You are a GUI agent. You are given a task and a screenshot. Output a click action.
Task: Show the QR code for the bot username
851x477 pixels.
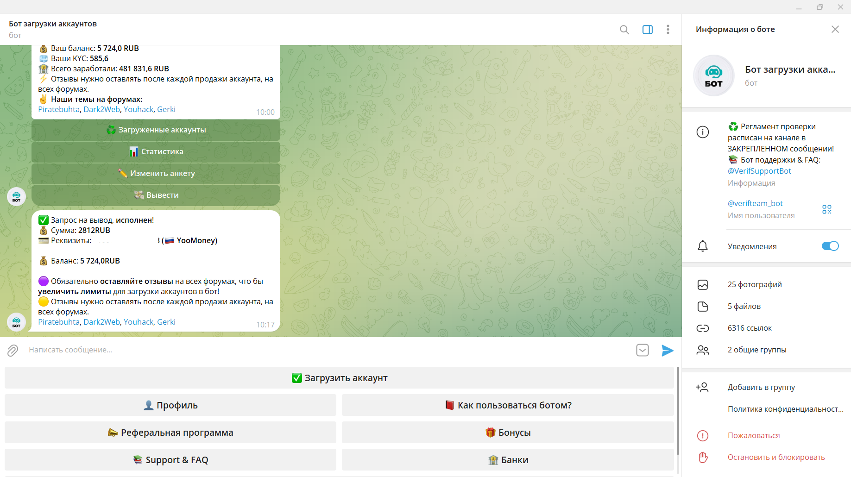pyautogui.click(x=826, y=209)
